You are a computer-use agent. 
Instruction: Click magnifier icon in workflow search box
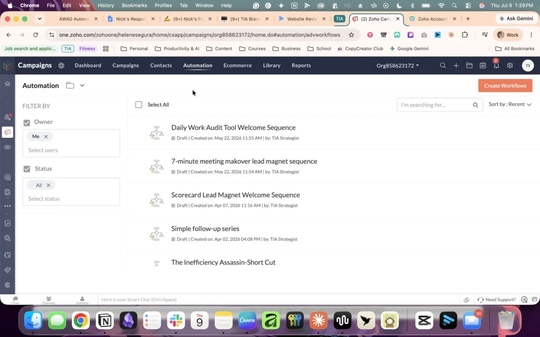point(475,105)
